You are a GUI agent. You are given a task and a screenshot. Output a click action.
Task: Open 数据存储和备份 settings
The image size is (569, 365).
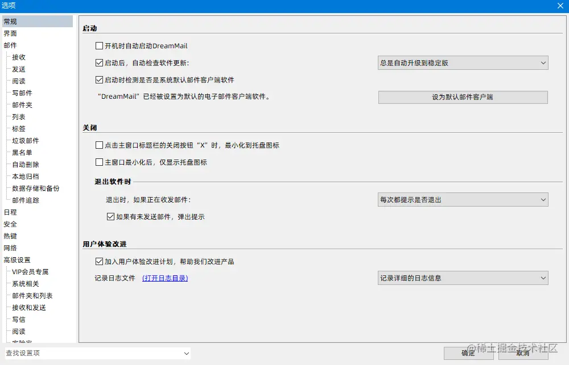(x=35, y=188)
